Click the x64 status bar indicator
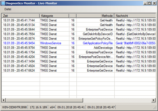Image resolution: width=158 pixels, height=111 pixels. tap(52, 107)
